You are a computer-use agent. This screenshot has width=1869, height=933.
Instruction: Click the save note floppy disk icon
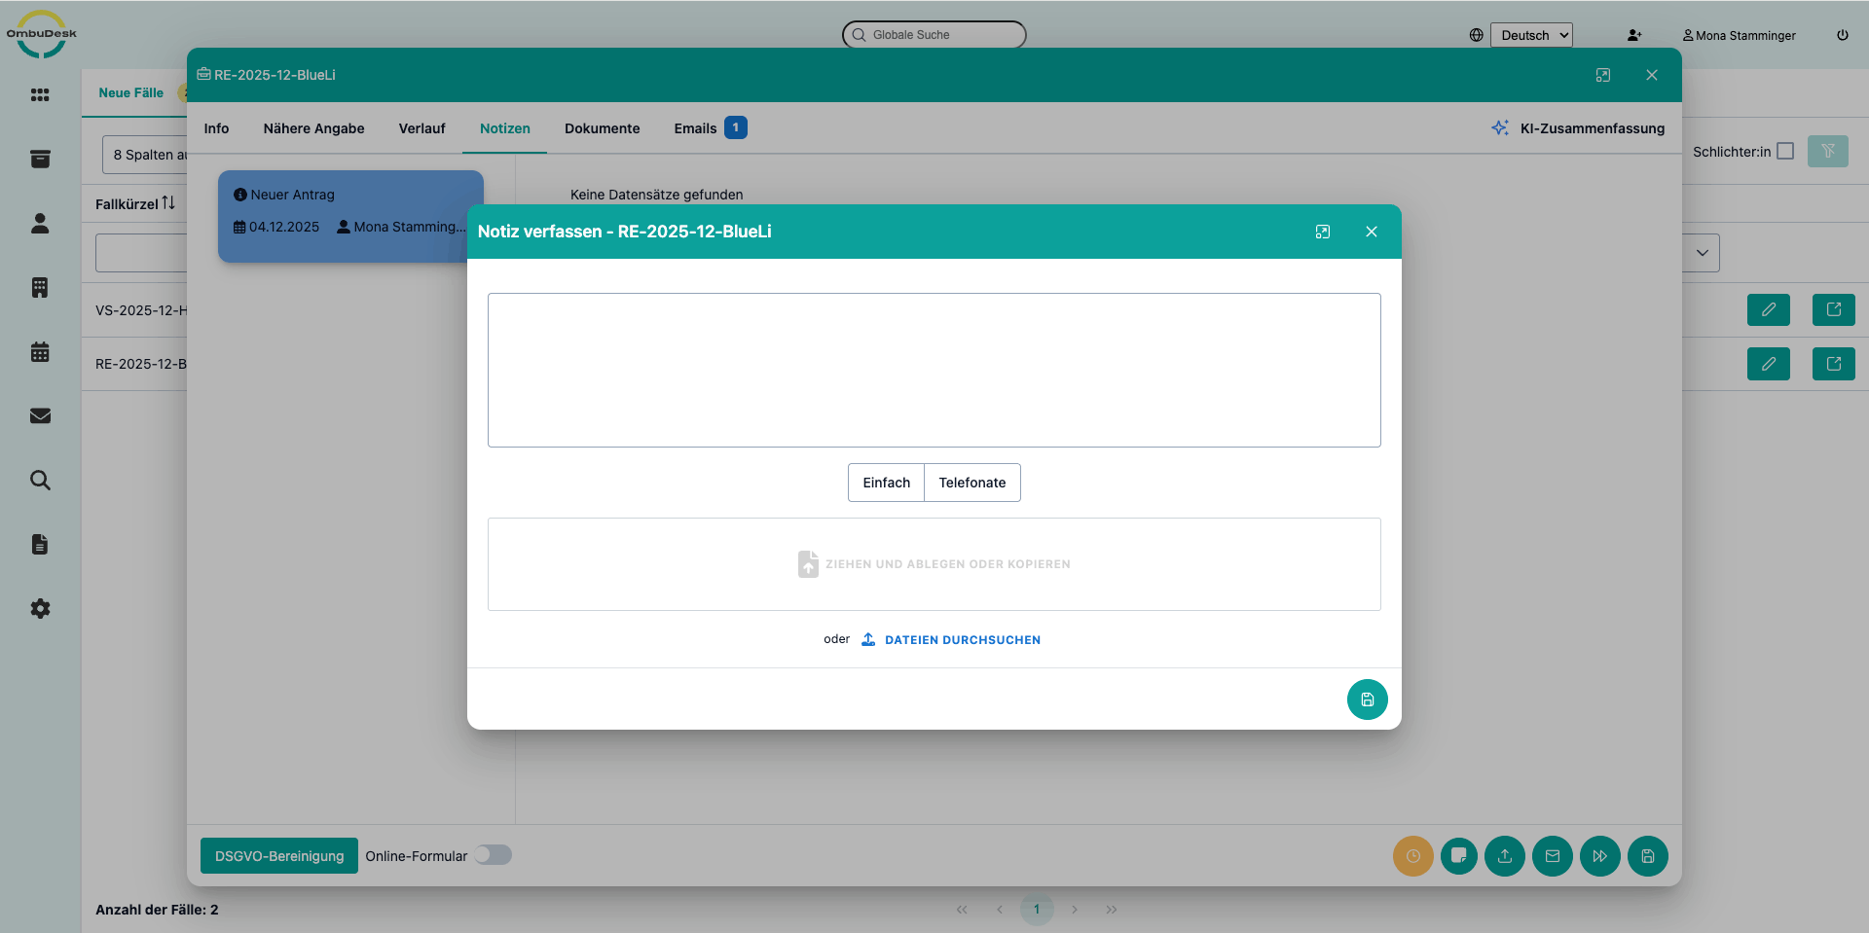[x=1367, y=700]
